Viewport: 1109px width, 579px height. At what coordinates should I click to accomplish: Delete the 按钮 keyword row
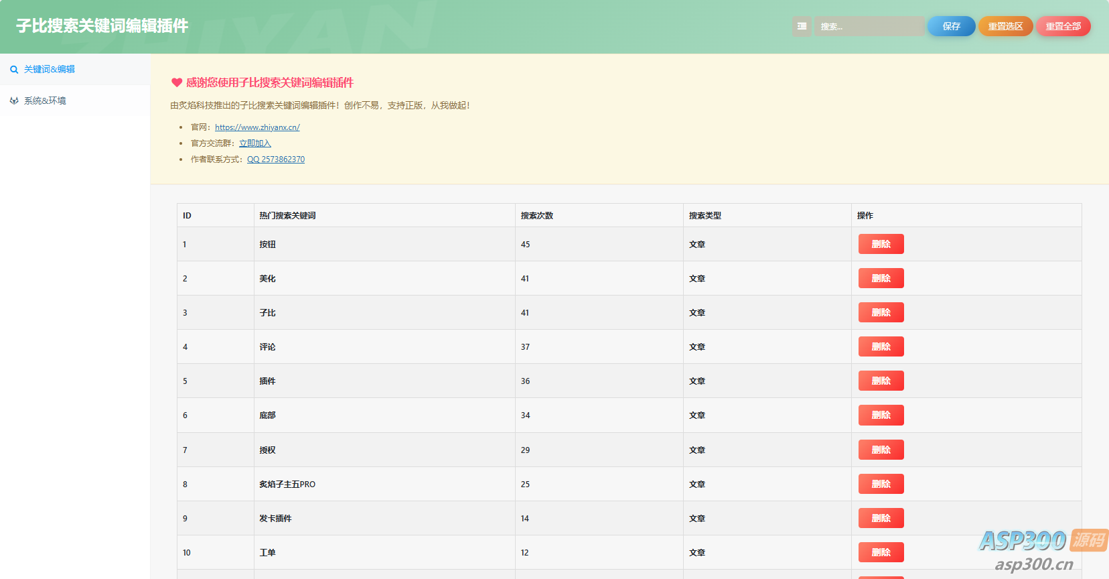coord(881,244)
